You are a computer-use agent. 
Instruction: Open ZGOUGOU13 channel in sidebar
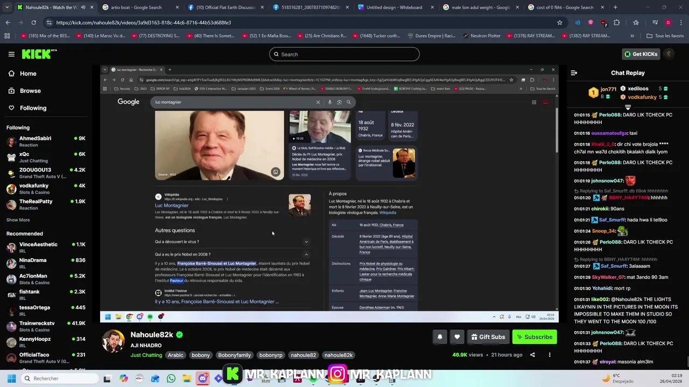[46, 173]
